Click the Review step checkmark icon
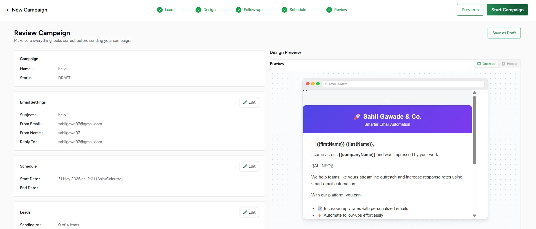The height and width of the screenshot is (229, 536). [x=329, y=10]
